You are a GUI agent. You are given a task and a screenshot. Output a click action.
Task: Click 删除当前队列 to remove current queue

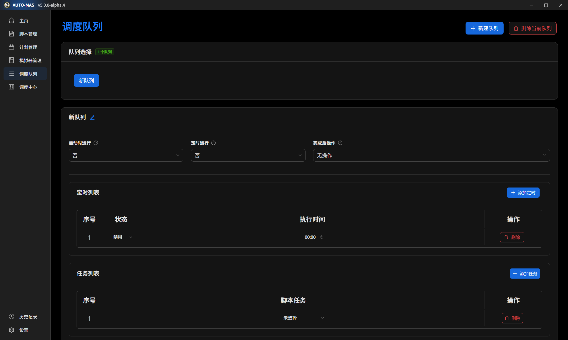(x=532, y=28)
